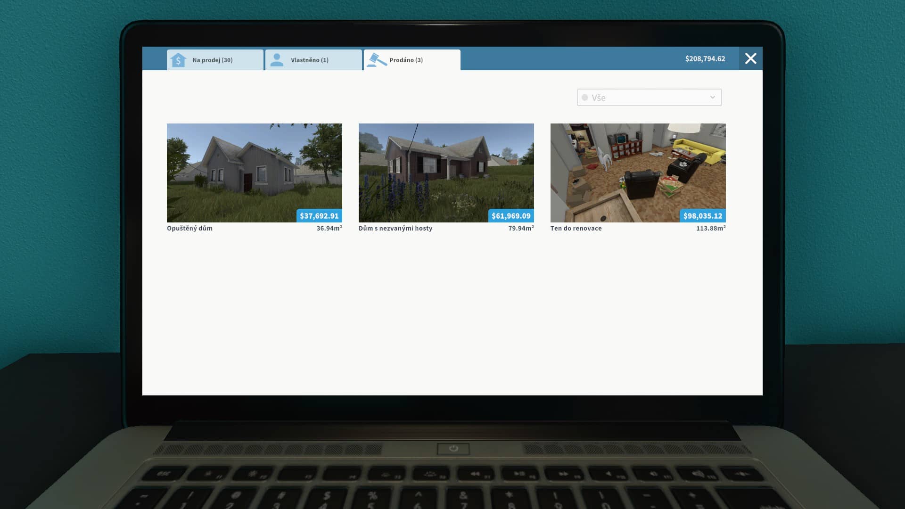Click the $61,969.09 price label

[511, 216]
